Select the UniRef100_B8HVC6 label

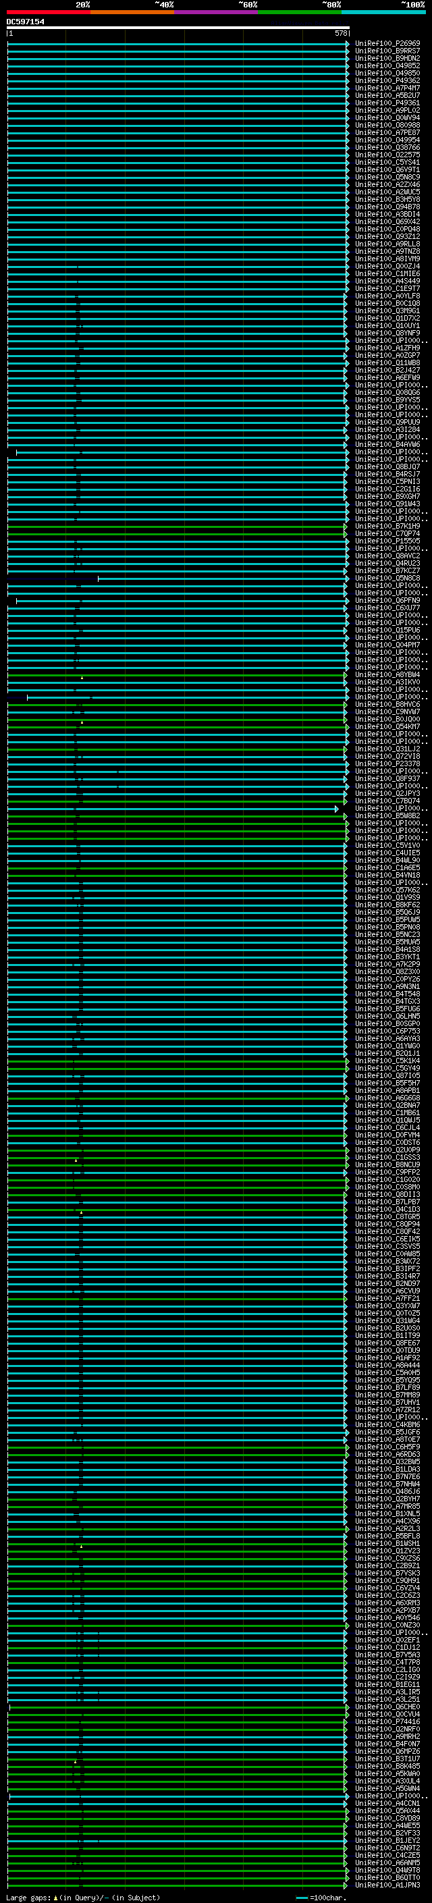(x=387, y=704)
